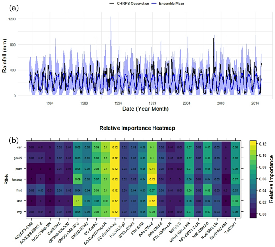Image resolution: width=275 pixels, height=247 pixels.
Task: Click the 1200 tick on rainfall axis
Action: pyautogui.click(x=12, y=19)
